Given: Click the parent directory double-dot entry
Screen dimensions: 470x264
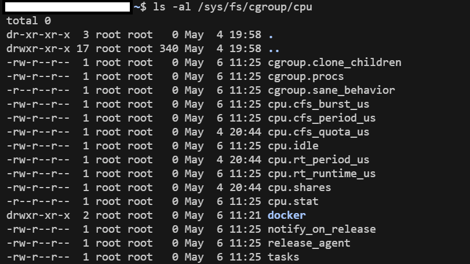Looking at the screenshot, I should [274, 49].
